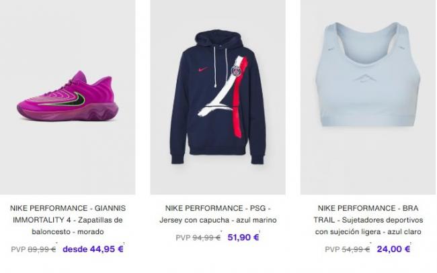Open the purple Giannis Immortality 4 shoe image

68,97
